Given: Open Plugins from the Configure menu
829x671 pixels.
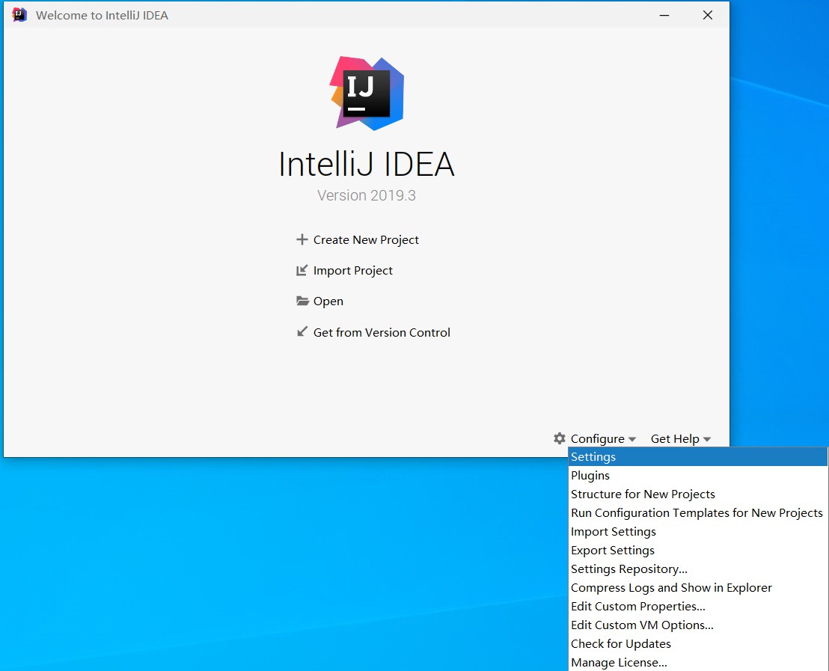Looking at the screenshot, I should [590, 476].
